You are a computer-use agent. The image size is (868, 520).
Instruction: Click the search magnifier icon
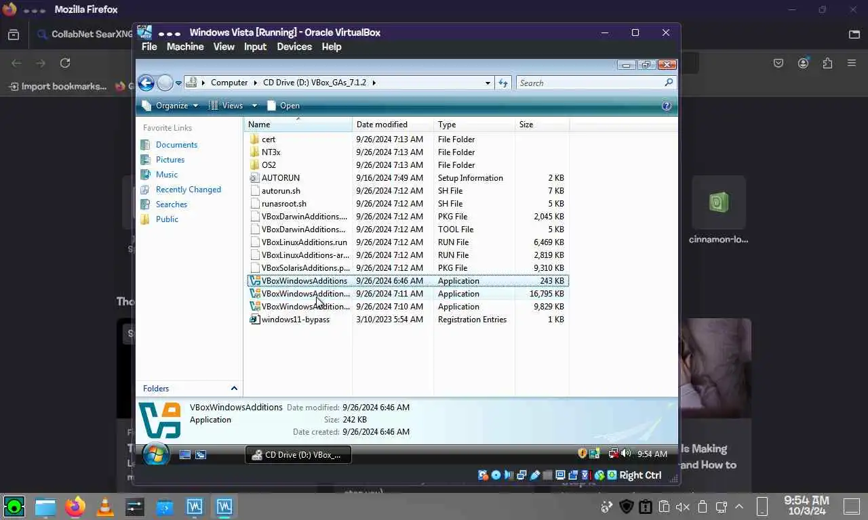tap(669, 83)
